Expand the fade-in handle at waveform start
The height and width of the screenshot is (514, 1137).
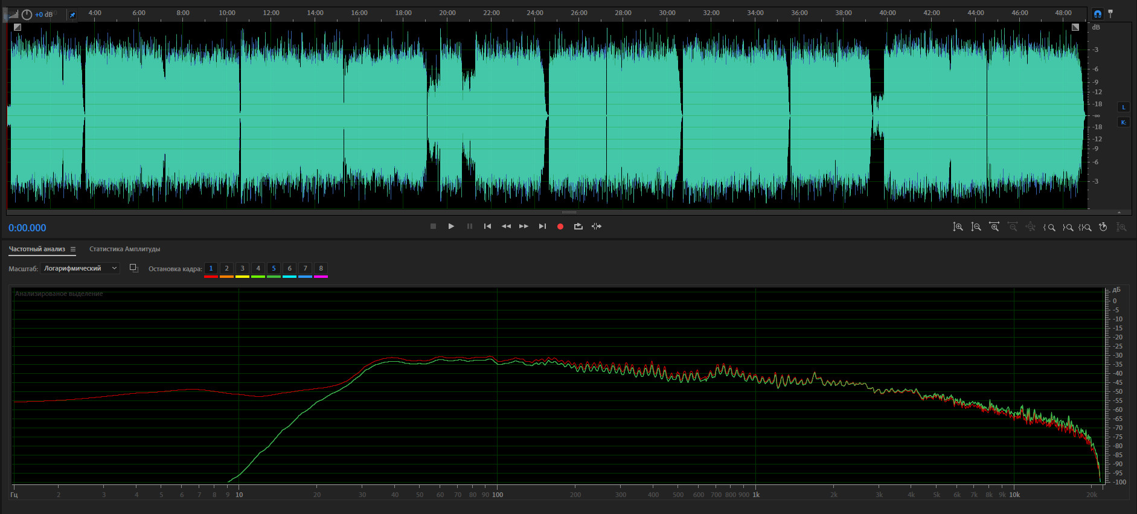tap(18, 27)
